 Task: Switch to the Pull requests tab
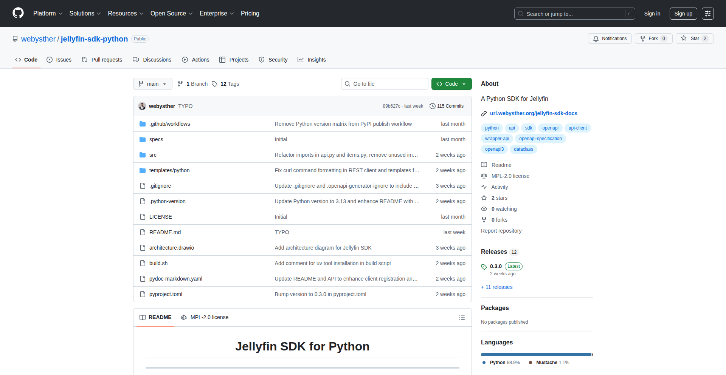102,60
